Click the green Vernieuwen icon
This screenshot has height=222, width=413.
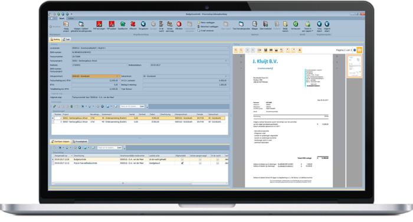tap(296, 24)
